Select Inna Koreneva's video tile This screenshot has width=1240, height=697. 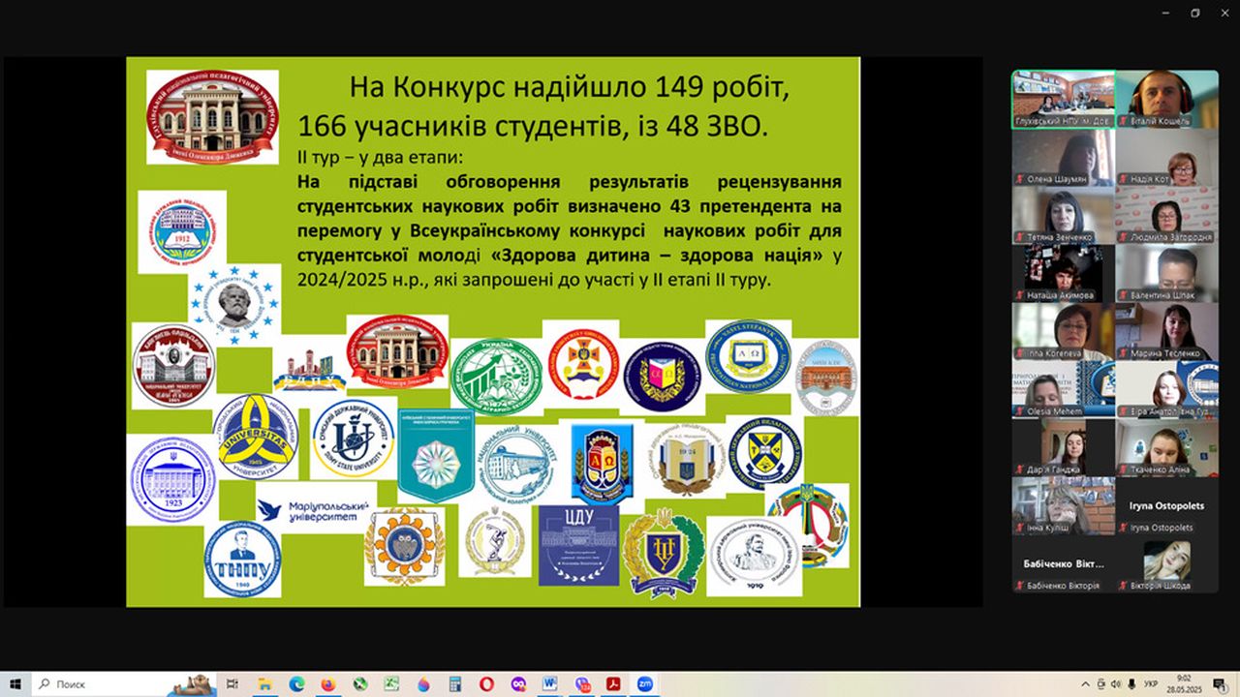(x=1063, y=332)
